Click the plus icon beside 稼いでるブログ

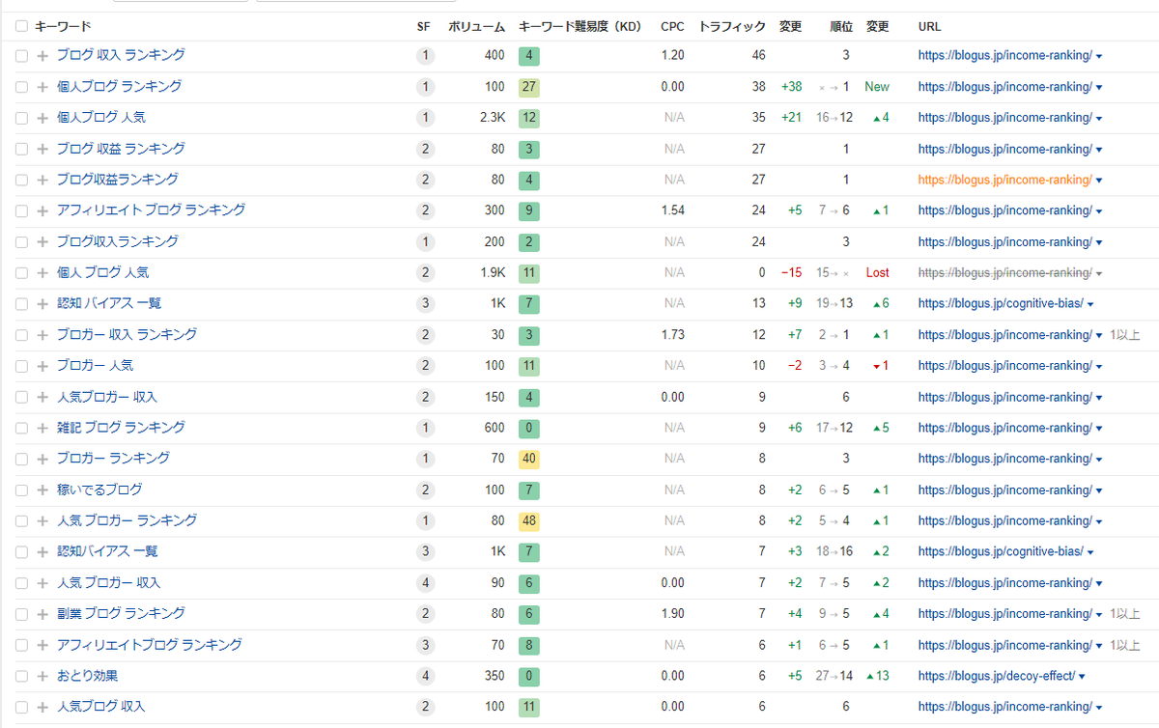tap(42, 490)
